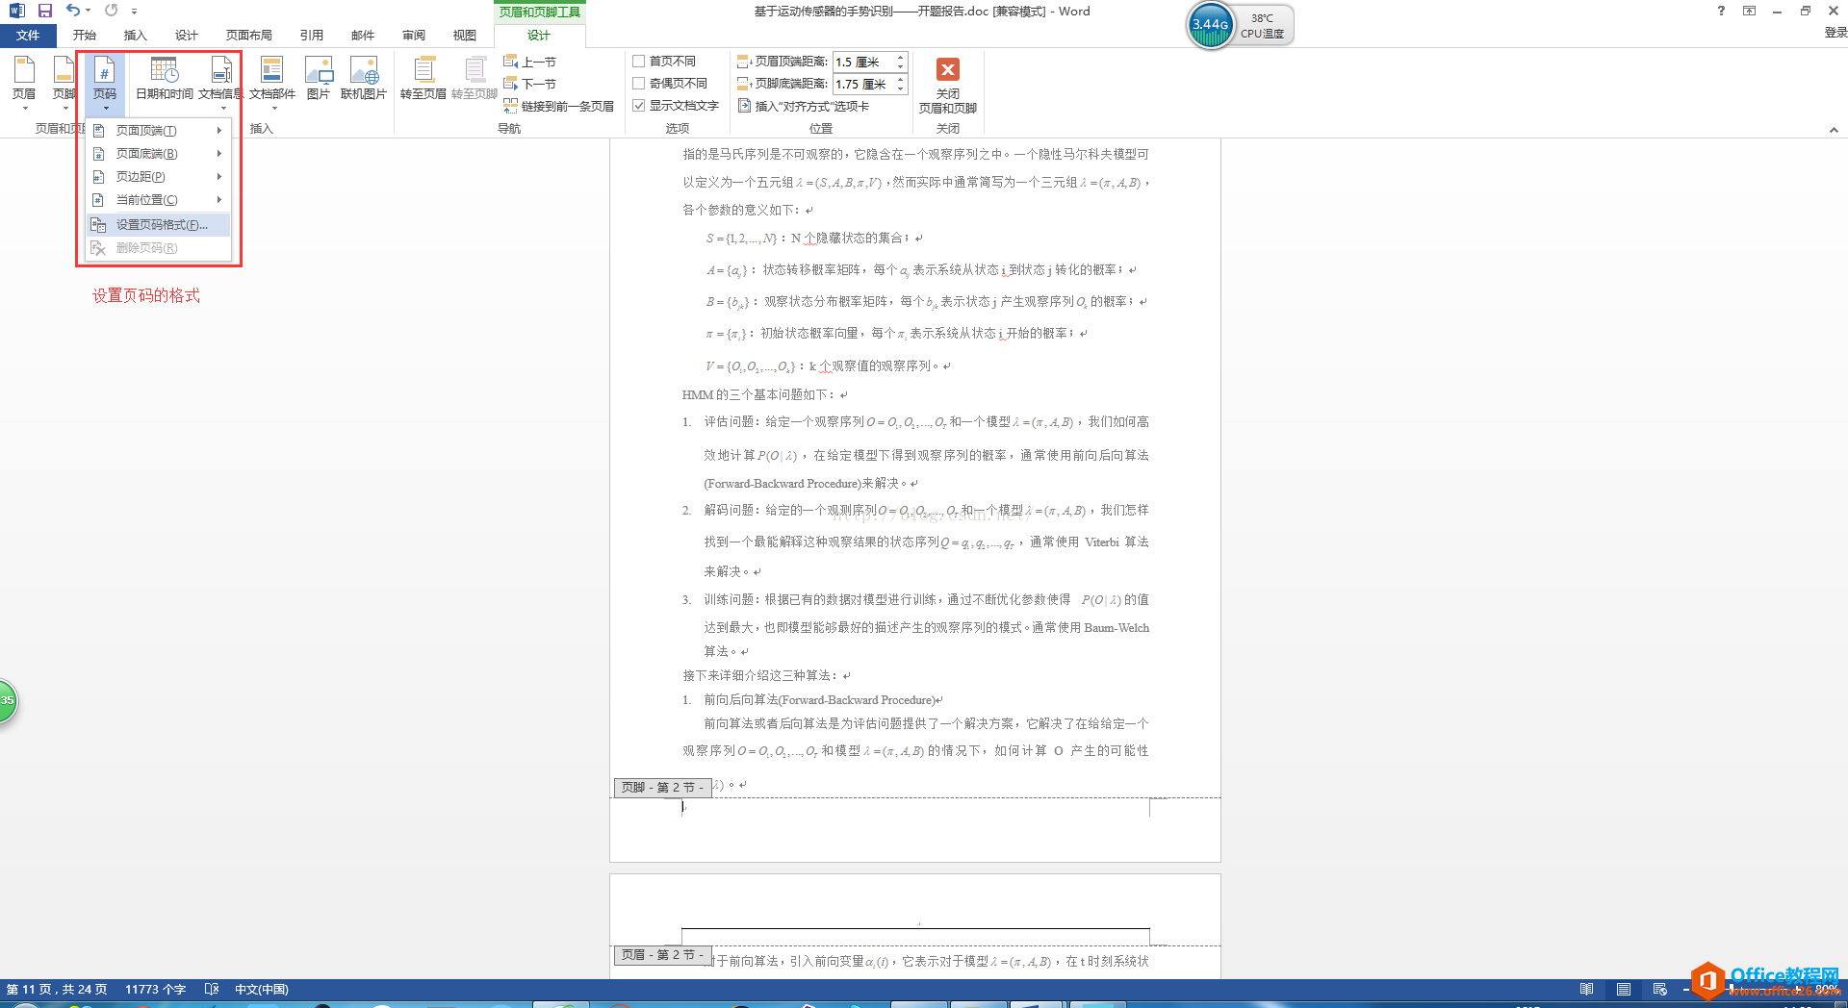Open 文档信息 document info dropdown

click(x=221, y=82)
